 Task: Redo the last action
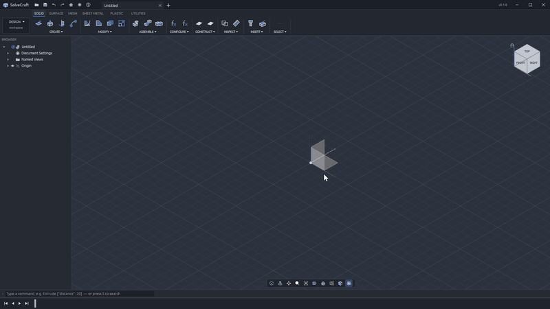coord(63,5)
